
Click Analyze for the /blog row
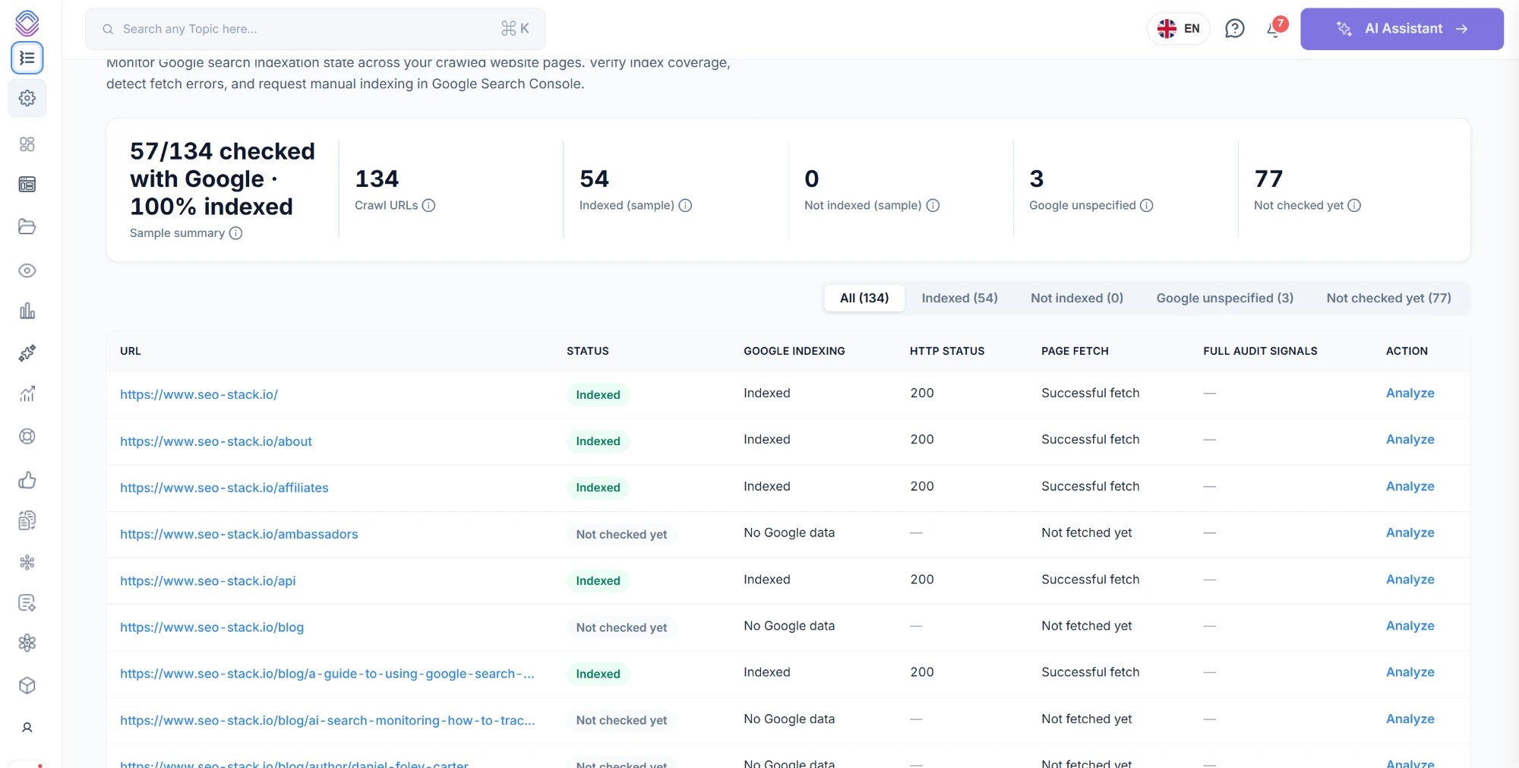[1410, 625]
